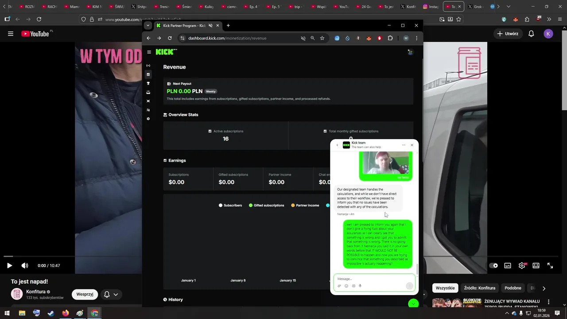Close the Kick team chat widget
Image resolution: width=567 pixels, height=319 pixels.
412,145
